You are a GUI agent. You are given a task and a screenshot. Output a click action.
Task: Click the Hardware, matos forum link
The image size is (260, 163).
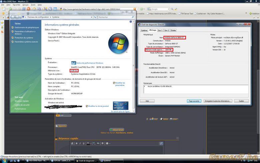(124, 133)
